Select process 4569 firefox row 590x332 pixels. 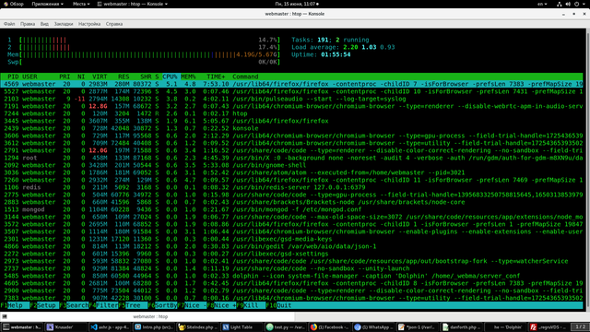point(291,84)
